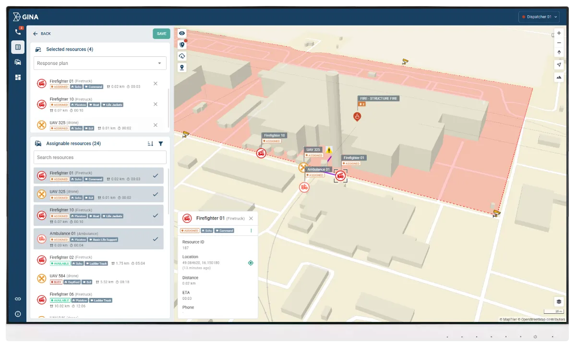
Task: Expand the Dispatcher 01 account dropdown
Action: [539, 16]
